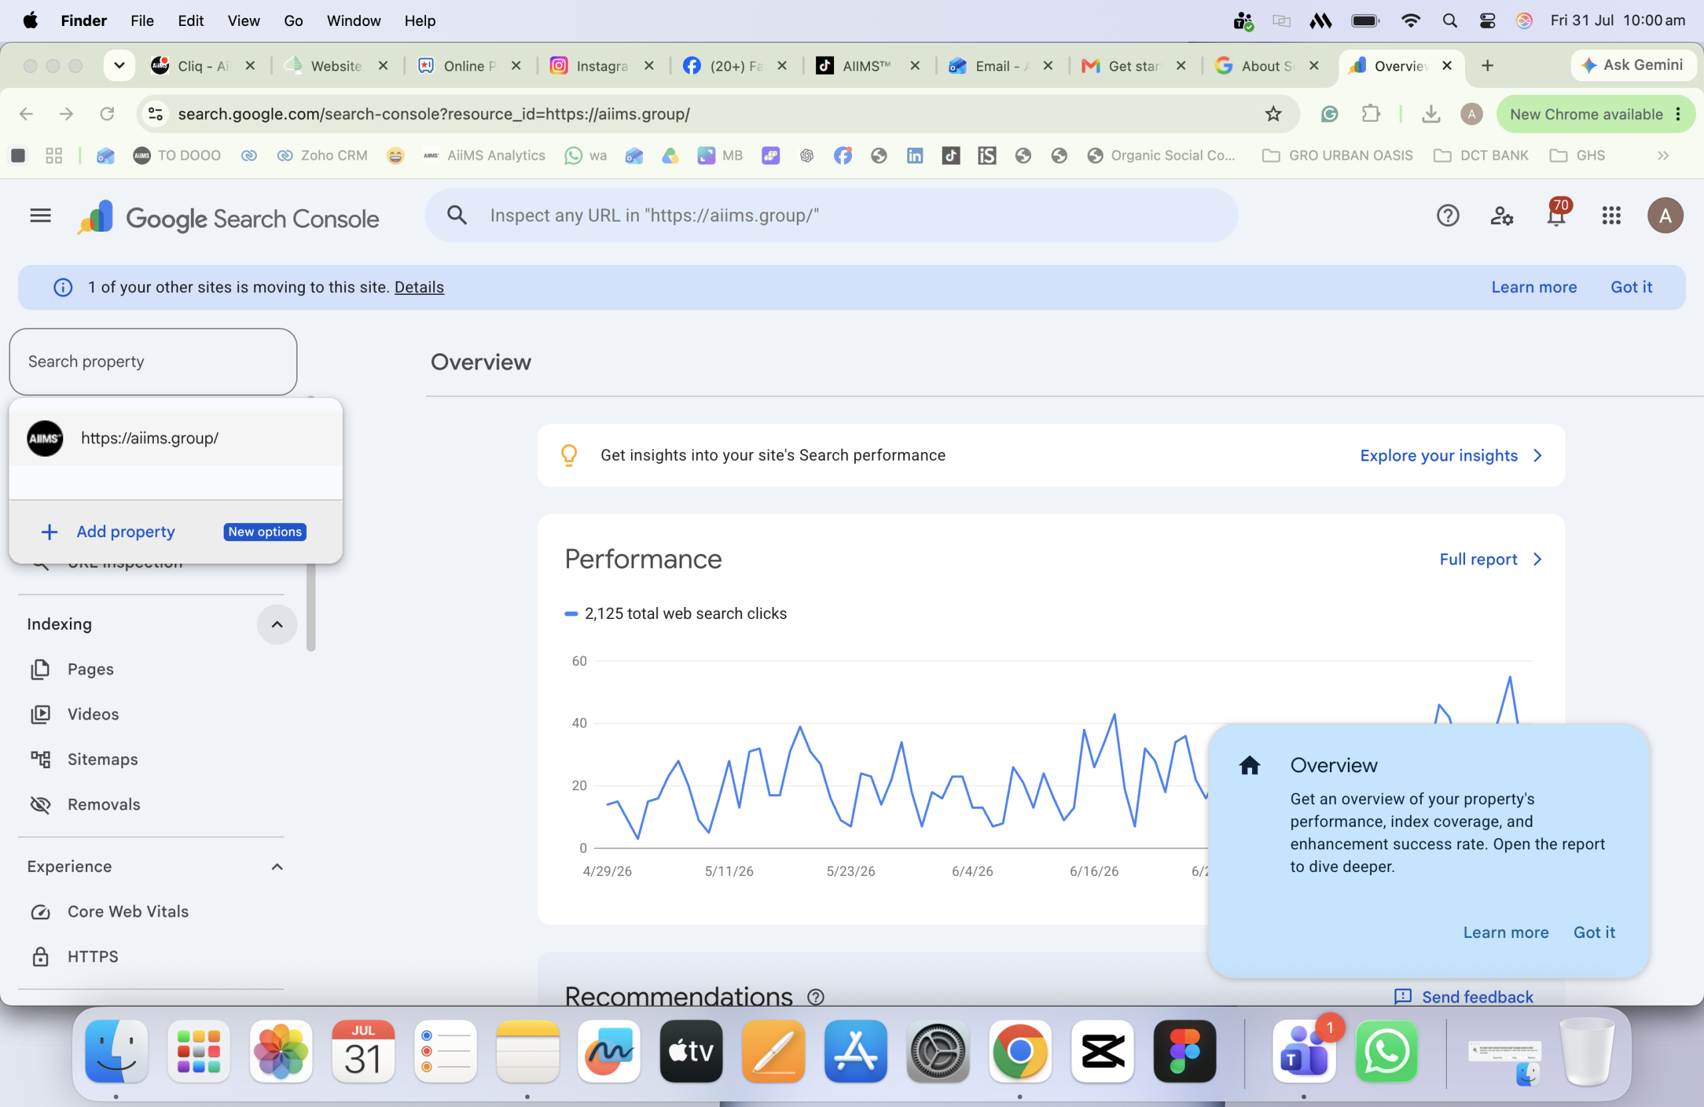The width and height of the screenshot is (1704, 1107).
Task: Switch to the Get started Gmail tab
Action: (x=1134, y=66)
